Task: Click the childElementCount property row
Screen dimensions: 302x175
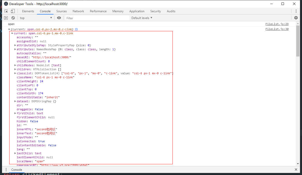Action: tap(33, 61)
